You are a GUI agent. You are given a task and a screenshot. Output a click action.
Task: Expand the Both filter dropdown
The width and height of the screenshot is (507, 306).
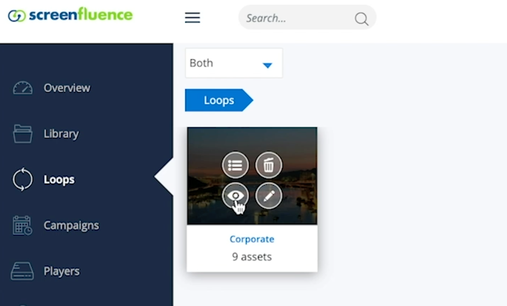(x=234, y=63)
